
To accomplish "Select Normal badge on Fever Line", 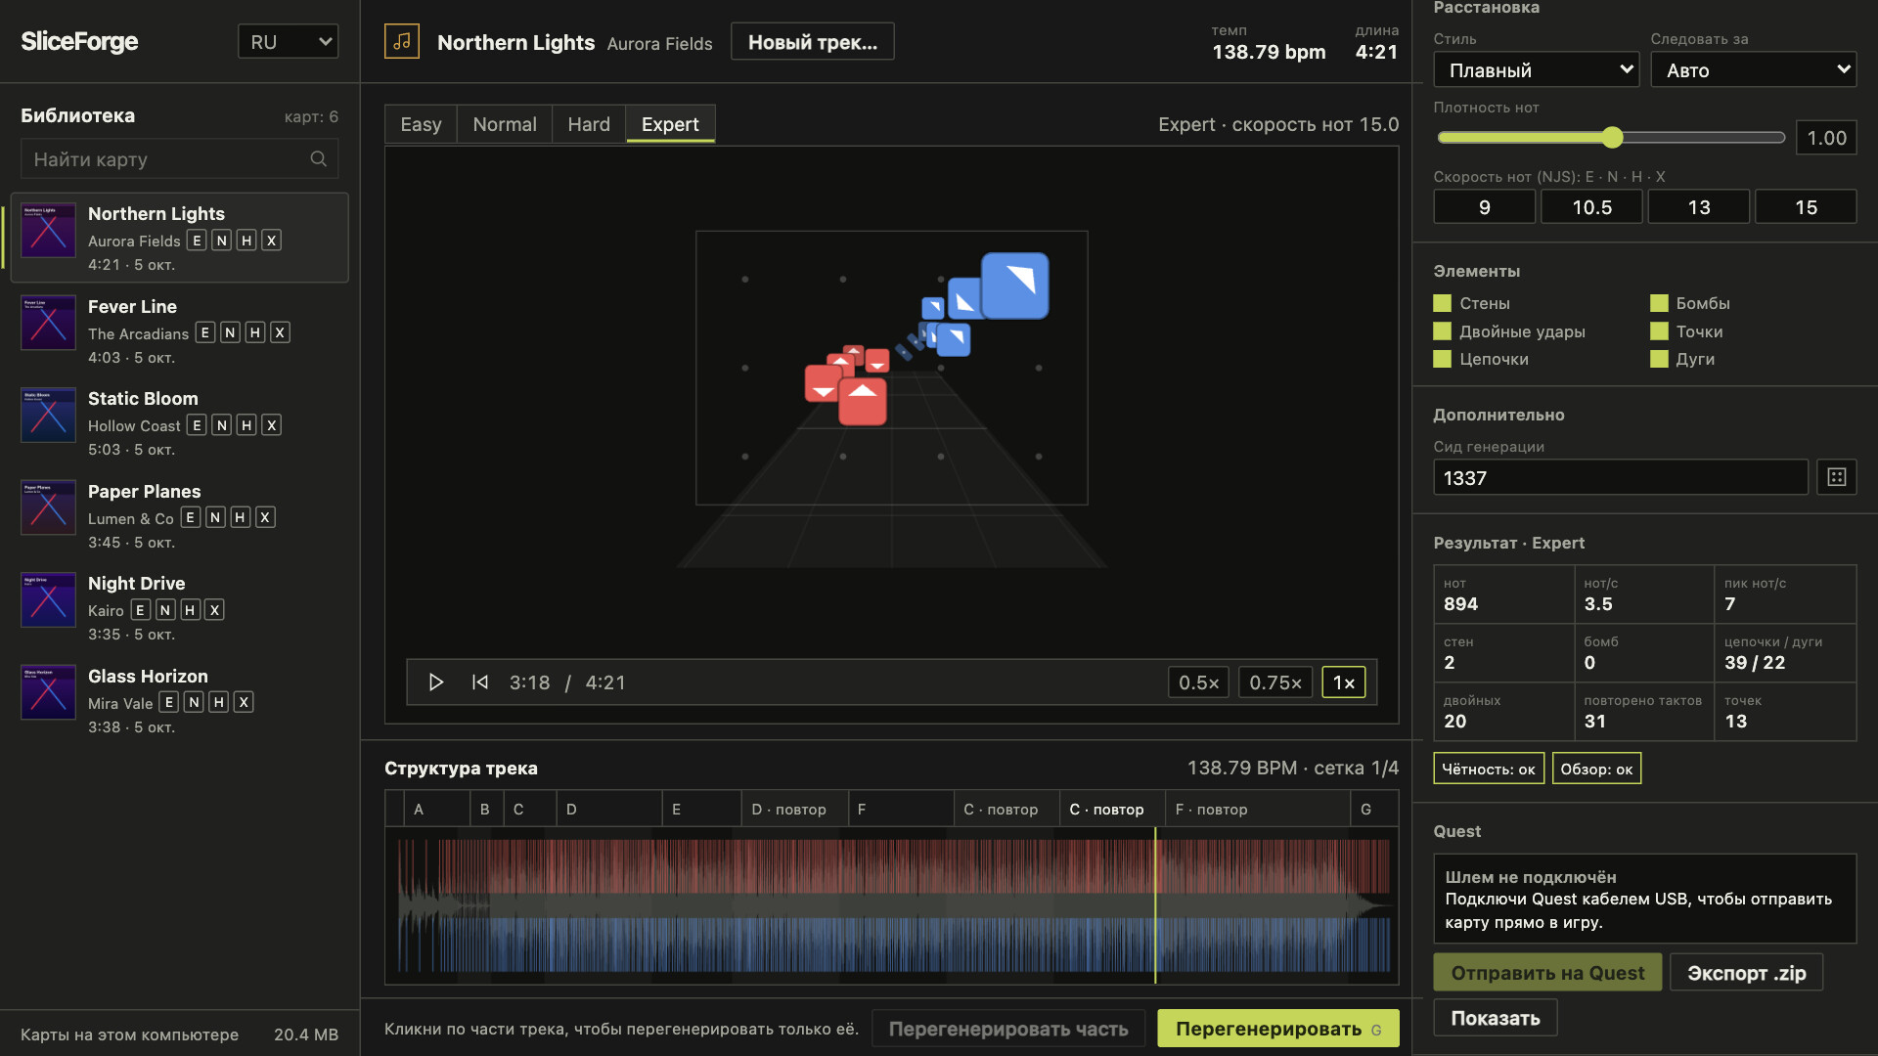I will point(230,332).
